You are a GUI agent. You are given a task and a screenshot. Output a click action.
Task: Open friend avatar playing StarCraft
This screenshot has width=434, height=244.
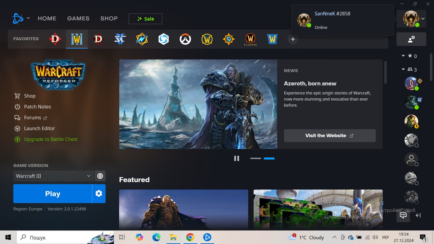point(411,102)
